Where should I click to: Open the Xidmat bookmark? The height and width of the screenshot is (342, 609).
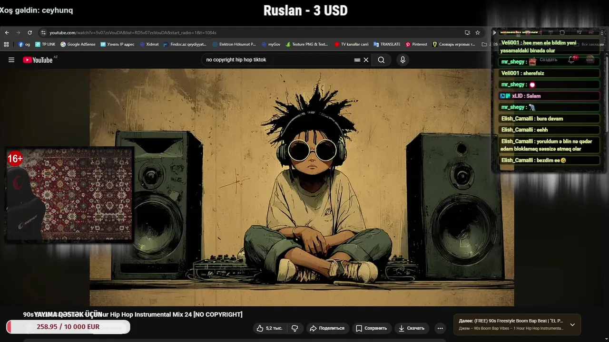[149, 44]
